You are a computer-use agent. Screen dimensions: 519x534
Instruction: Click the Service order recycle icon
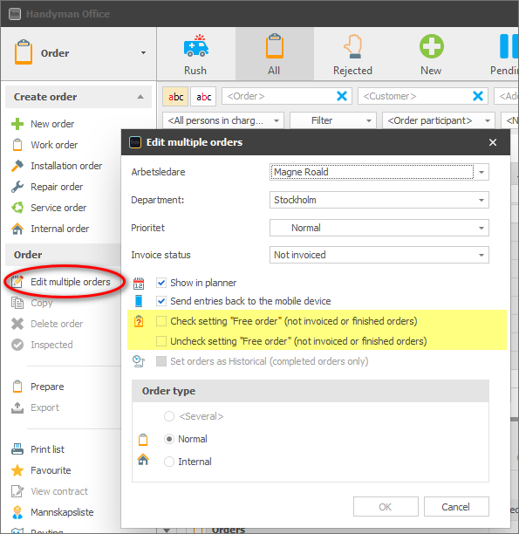click(x=17, y=208)
